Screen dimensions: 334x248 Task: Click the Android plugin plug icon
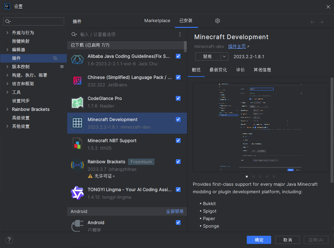click(x=77, y=226)
